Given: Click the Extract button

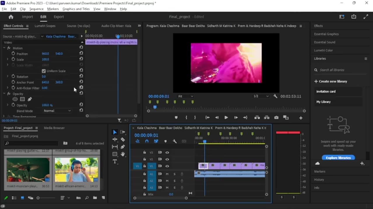Looking at the screenshot, I should (267, 118).
